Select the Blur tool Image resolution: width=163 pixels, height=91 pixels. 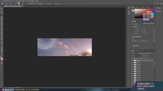[2, 37]
